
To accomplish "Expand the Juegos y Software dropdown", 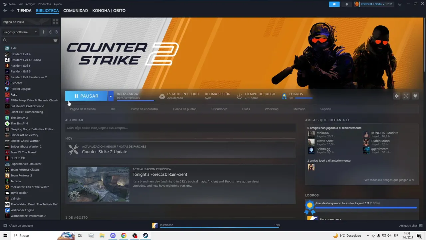I will [20, 32].
